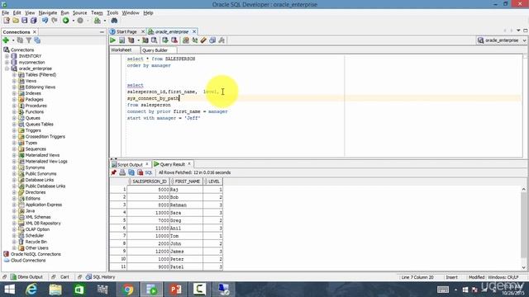This screenshot has height=297, width=529.
Task: Select the Oracle NoSQL Connections tree item
Action: click(36, 254)
